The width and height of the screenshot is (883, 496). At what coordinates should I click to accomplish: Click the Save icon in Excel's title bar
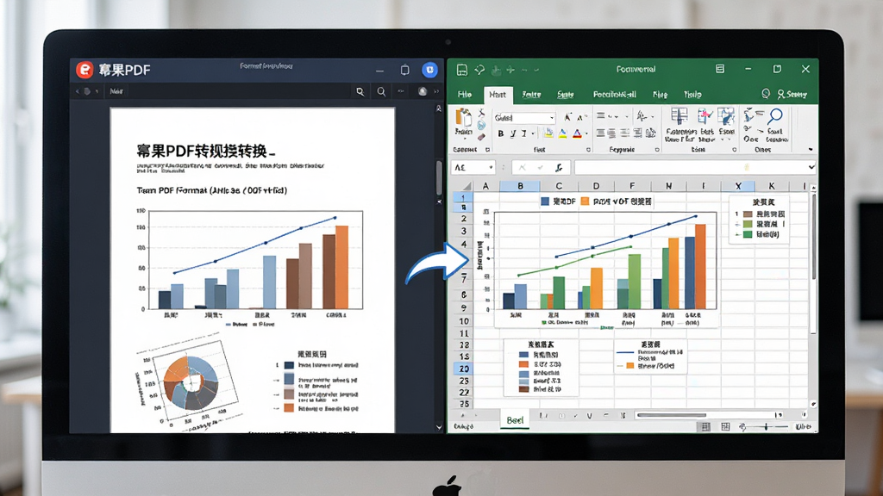462,70
